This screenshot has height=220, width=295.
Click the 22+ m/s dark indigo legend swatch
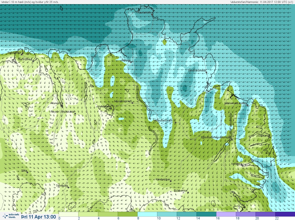[285, 214]
